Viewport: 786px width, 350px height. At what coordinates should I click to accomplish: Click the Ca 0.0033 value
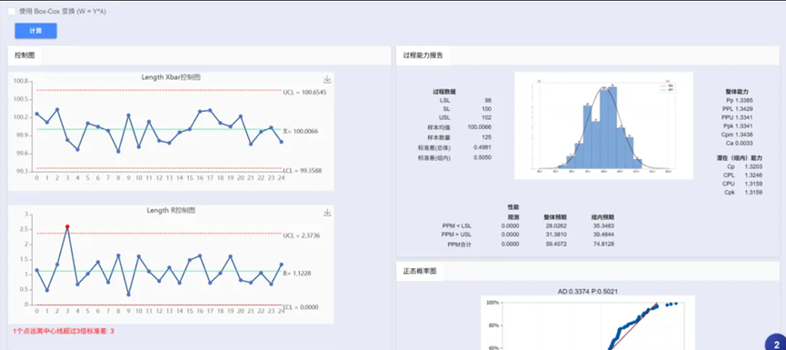point(739,143)
